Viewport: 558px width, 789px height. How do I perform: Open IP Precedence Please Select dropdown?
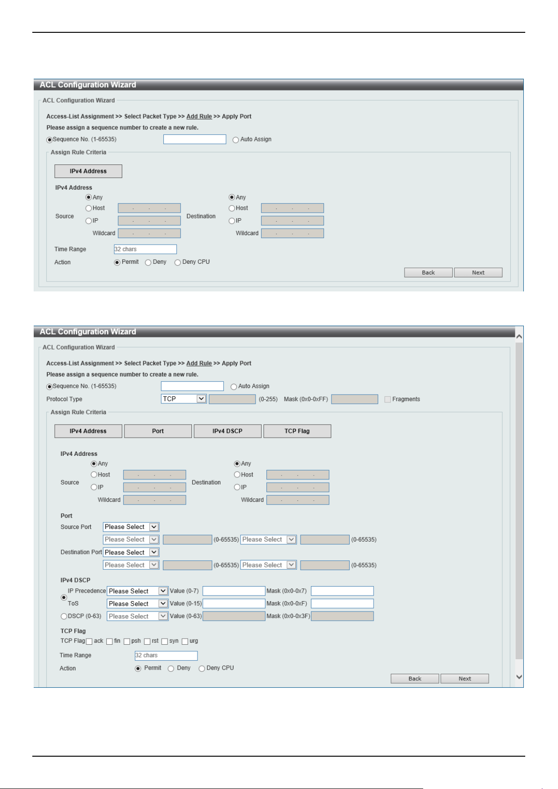coord(138,591)
